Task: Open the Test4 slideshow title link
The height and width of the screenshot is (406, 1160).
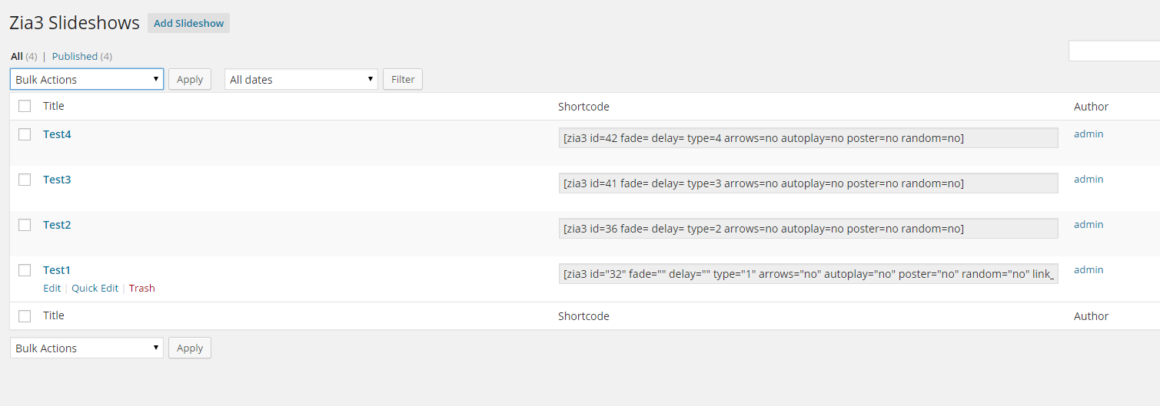Action: (57, 134)
